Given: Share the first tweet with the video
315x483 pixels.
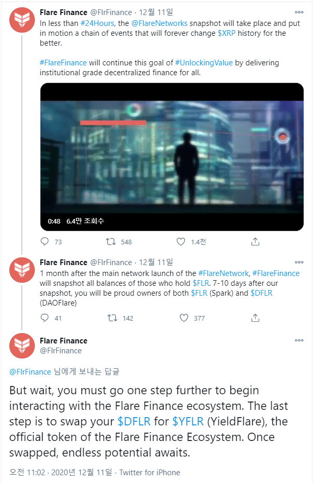Looking at the screenshot, I should [x=255, y=242].
